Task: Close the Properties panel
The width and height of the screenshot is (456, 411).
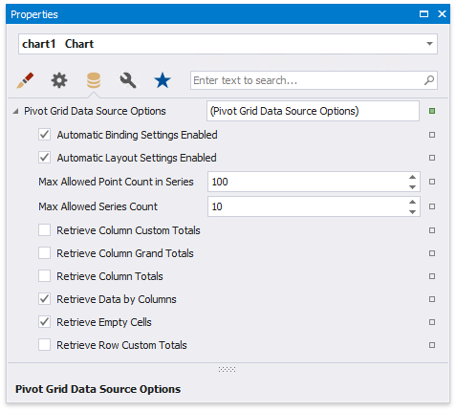Action: 442,14
